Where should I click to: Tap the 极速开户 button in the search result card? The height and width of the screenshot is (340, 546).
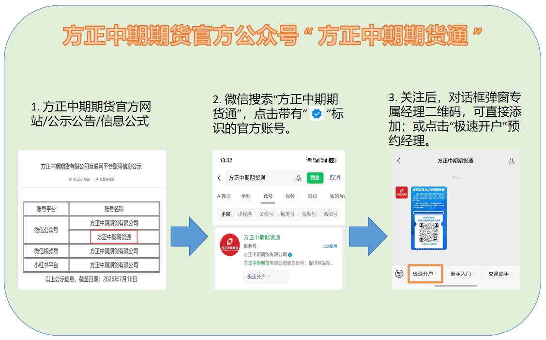click(x=266, y=277)
